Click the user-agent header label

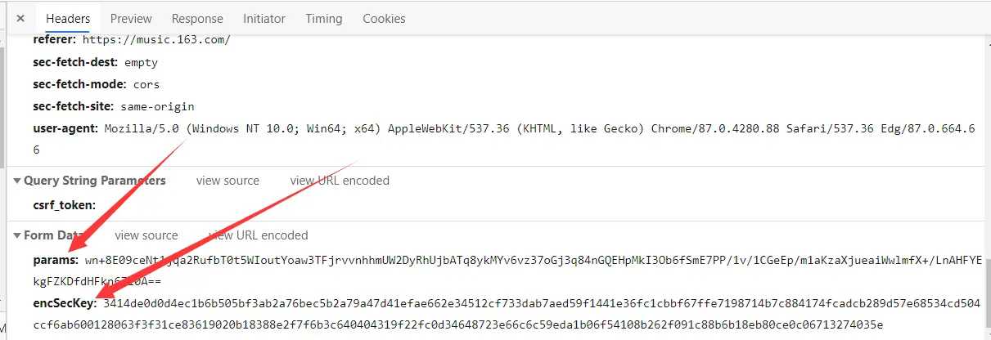pos(66,128)
